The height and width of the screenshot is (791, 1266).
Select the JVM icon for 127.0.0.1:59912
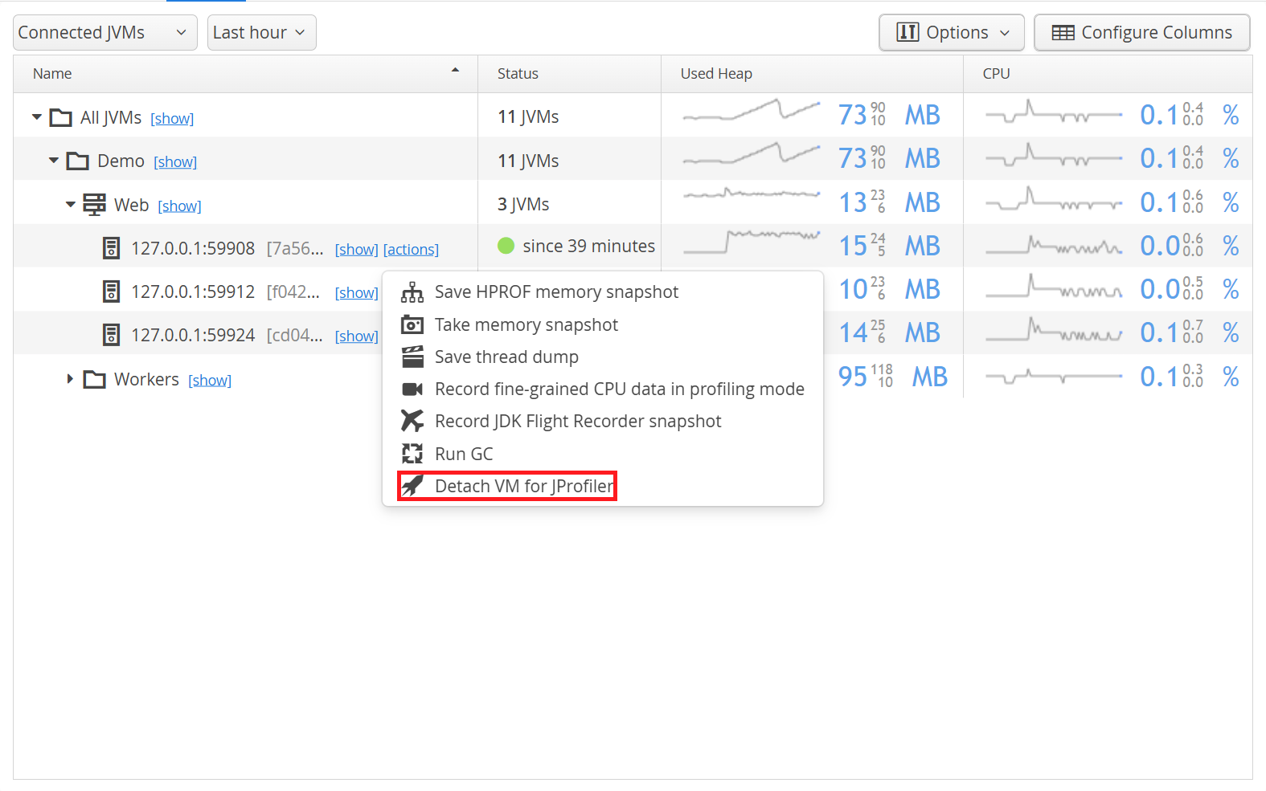[112, 292]
